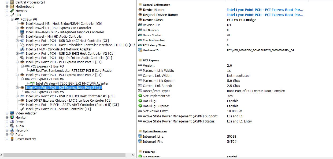Click the High Definition Audio Controller icon

pyautogui.click(x=22, y=58)
